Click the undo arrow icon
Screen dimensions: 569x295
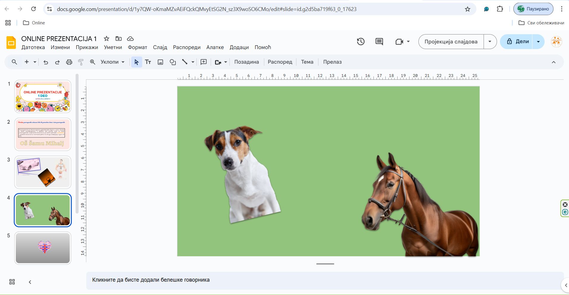[46, 62]
